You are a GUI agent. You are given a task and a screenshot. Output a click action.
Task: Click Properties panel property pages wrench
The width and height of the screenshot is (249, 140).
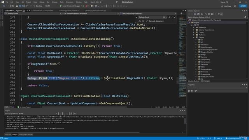click(x=196, y=91)
